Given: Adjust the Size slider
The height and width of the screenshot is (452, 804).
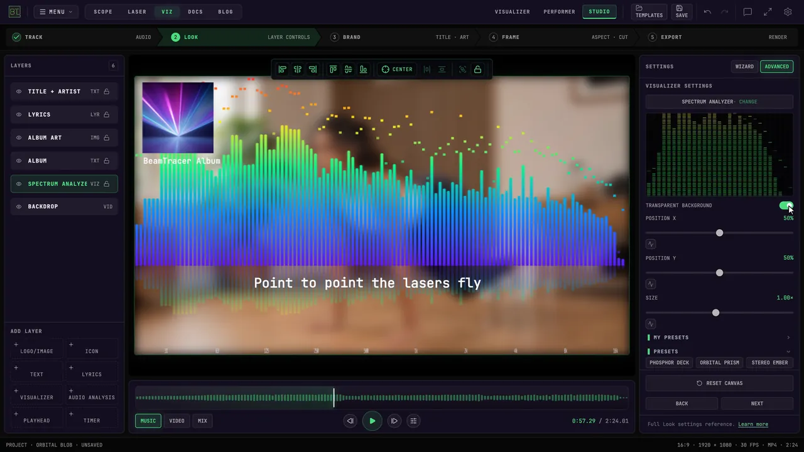Looking at the screenshot, I should tap(719, 313).
